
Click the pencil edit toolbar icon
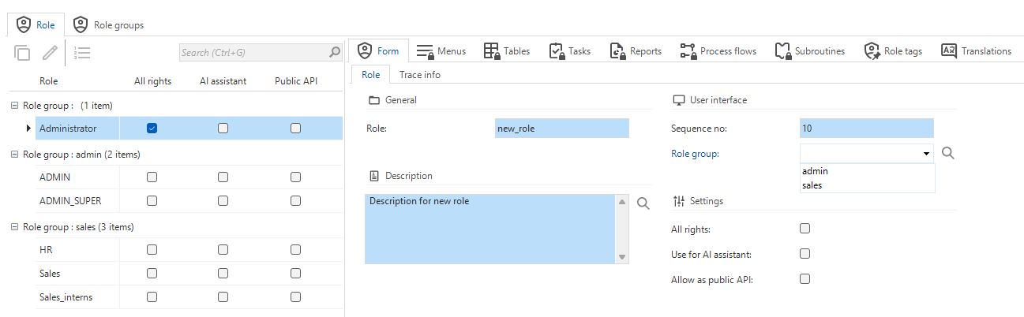(51, 53)
